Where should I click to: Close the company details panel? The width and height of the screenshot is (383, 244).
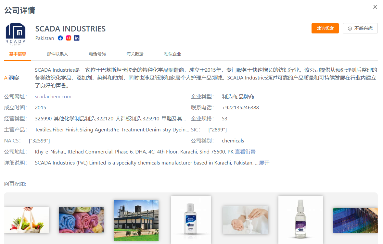pos(375,7)
